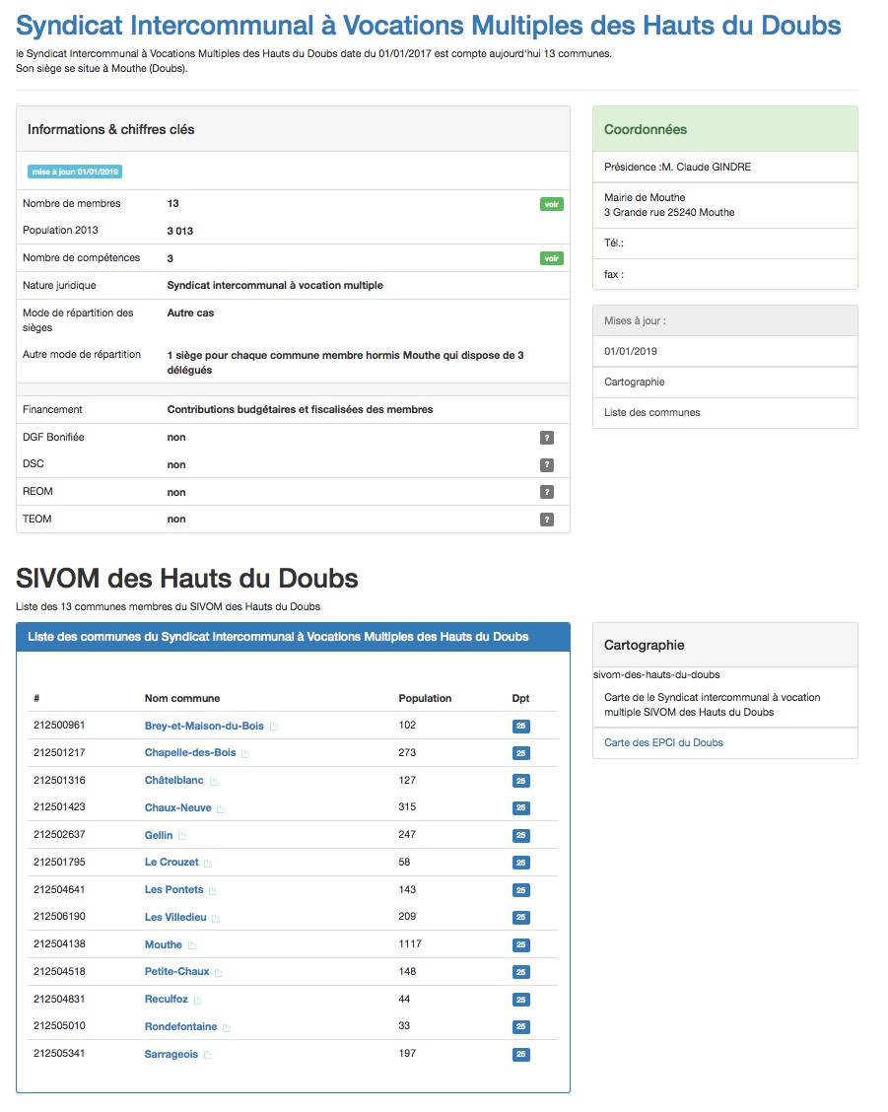Open Sarrageois commune link
Viewport: 888px width, 1112px height.
[x=171, y=1055]
